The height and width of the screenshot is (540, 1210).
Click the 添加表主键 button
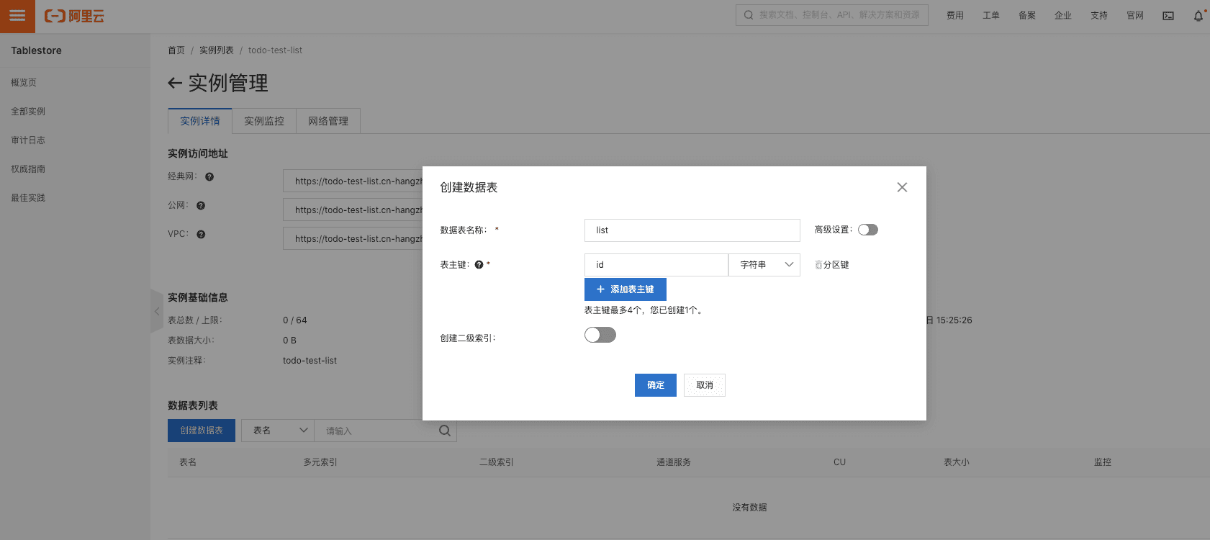tap(626, 289)
